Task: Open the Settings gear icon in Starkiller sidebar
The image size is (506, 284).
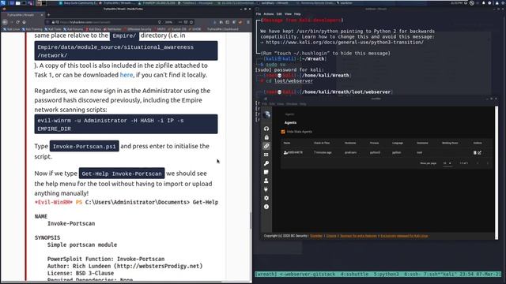Action: tap(266, 198)
